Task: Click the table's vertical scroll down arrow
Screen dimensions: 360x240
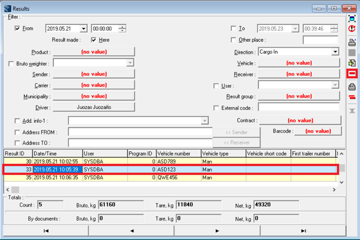Action: point(342,182)
